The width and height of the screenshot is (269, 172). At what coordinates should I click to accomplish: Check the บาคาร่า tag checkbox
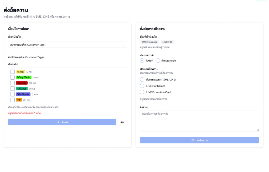click(12, 72)
